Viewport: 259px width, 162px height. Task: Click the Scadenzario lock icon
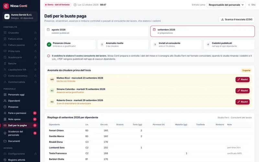(35, 57)
